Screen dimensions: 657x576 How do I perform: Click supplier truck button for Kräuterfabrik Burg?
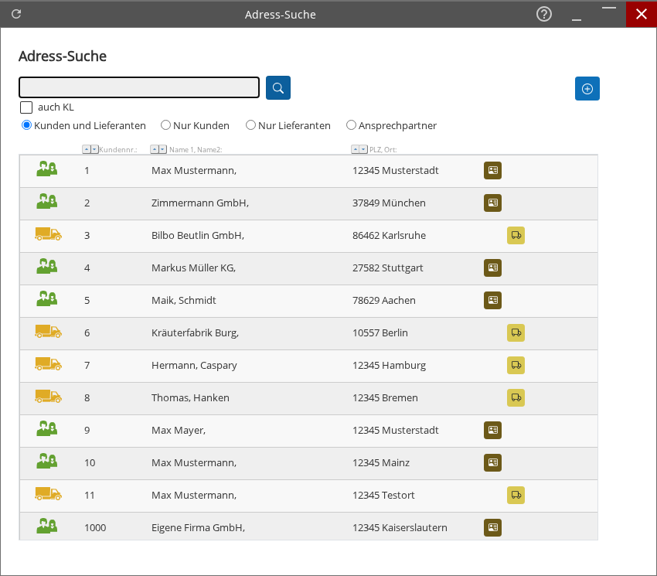click(x=516, y=332)
